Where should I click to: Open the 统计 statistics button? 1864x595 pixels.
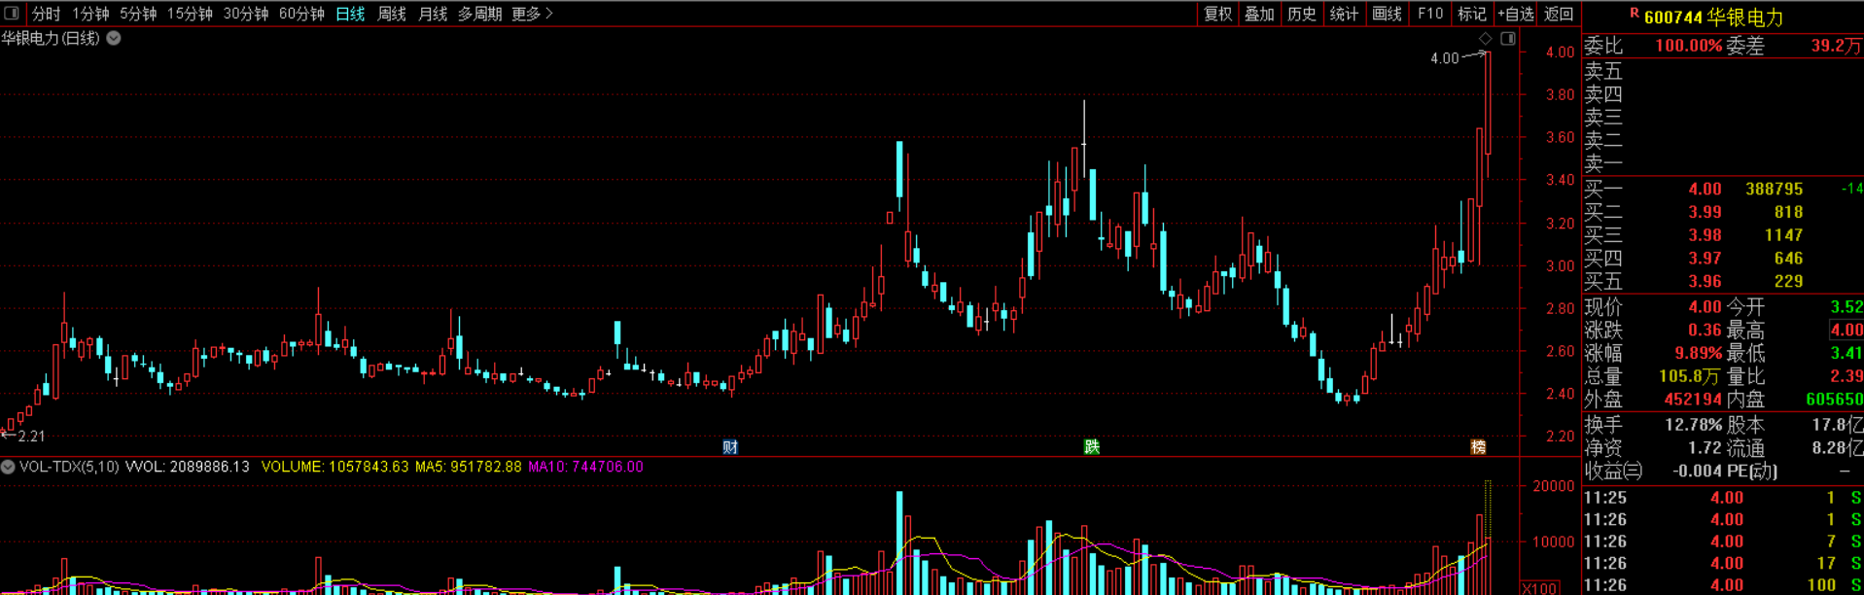click(1344, 14)
